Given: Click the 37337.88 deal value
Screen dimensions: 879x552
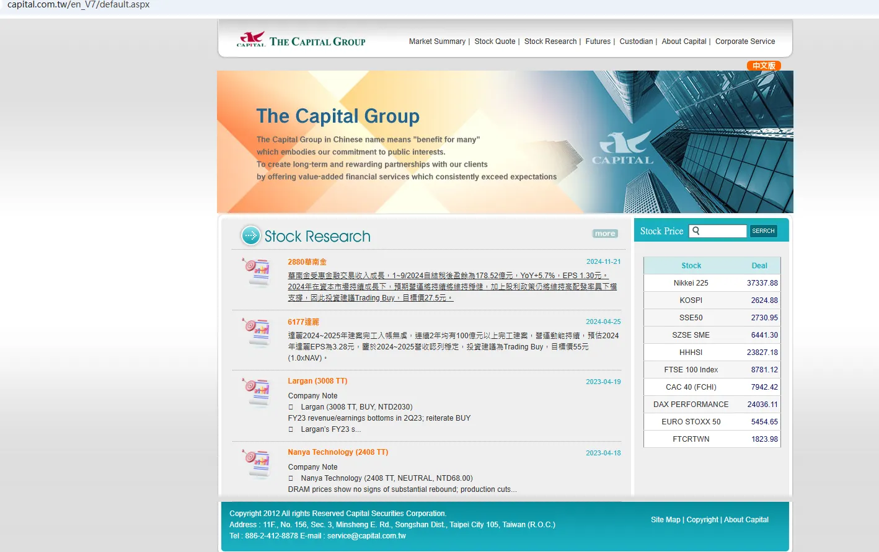Looking at the screenshot, I should [x=762, y=283].
